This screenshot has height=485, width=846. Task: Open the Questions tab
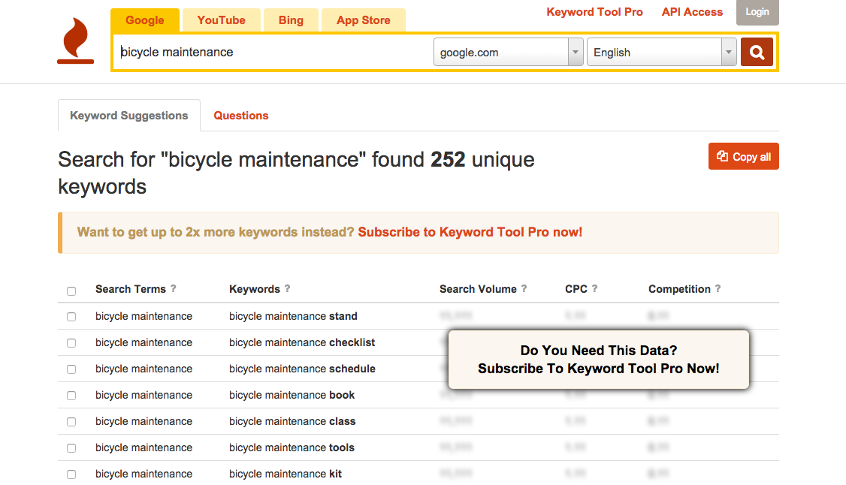tap(240, 116)
